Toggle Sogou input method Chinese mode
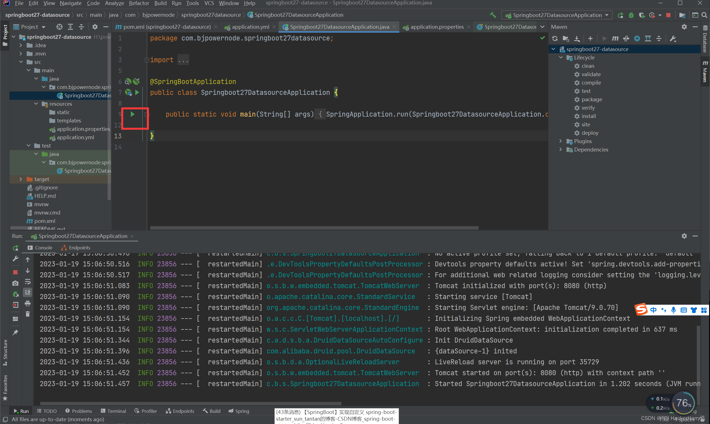 (653, 310)
